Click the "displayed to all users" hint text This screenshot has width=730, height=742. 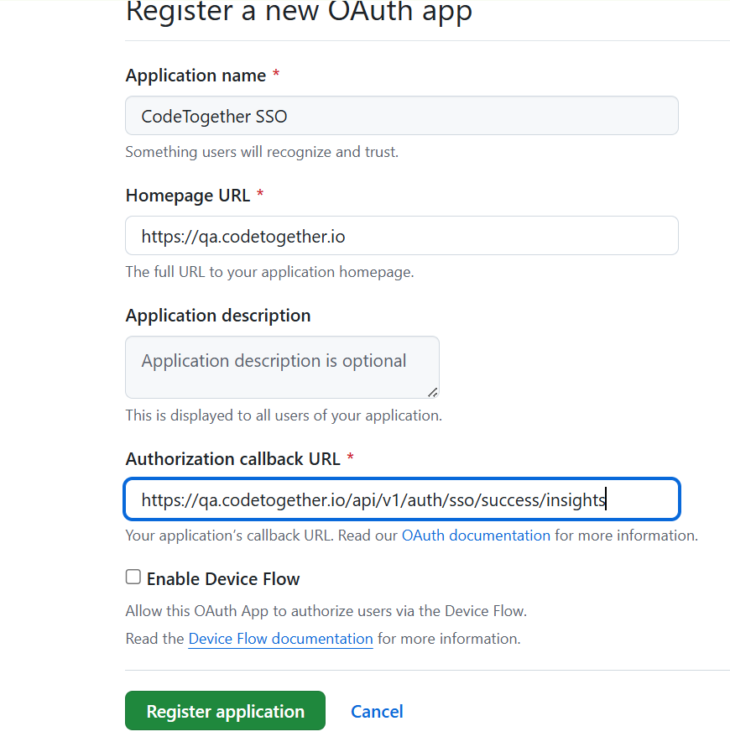pyautogui.click(x=284, y=415)
